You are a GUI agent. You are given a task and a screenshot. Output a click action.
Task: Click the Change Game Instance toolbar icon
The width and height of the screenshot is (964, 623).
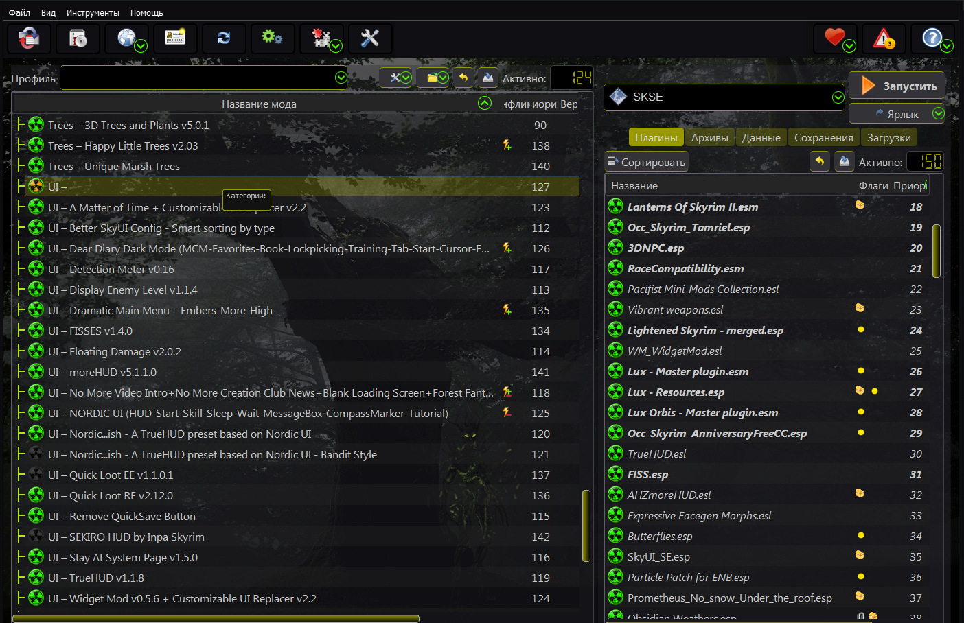tap(28, 38)
